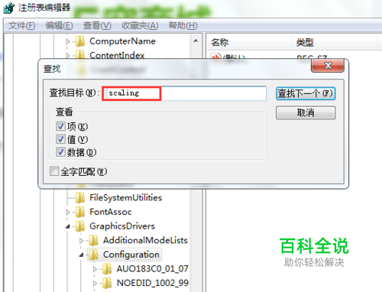Click the GraphicsDrivers folder icon
Image resolution: width=382 pixels, height=292 pixels.
pos(80,226)
